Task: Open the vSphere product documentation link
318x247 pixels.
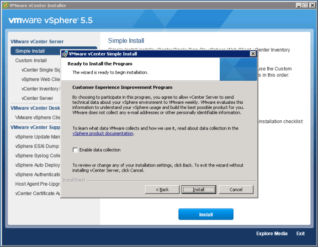Action: [x=103, y=134]
